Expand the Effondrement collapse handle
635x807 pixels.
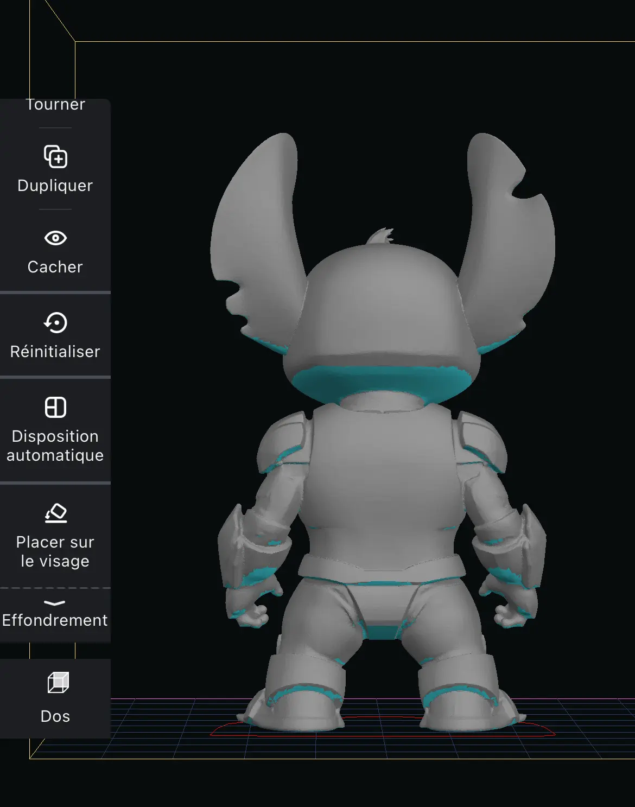pos(55,603)
